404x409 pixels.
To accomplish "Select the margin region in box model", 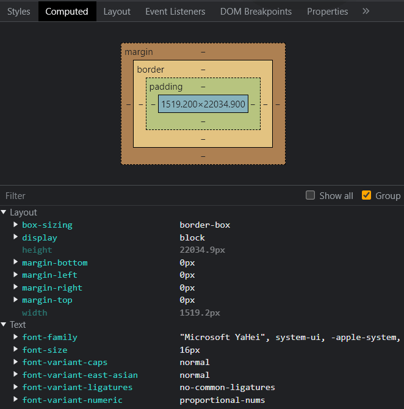I will tap(139, 52).
